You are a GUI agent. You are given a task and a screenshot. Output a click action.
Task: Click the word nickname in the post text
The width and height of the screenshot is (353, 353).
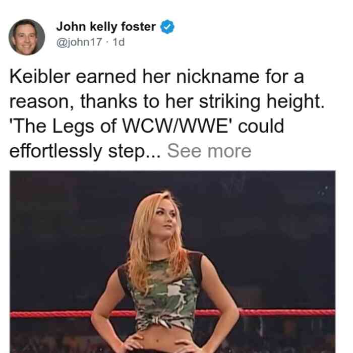click(x=218, y=77)
